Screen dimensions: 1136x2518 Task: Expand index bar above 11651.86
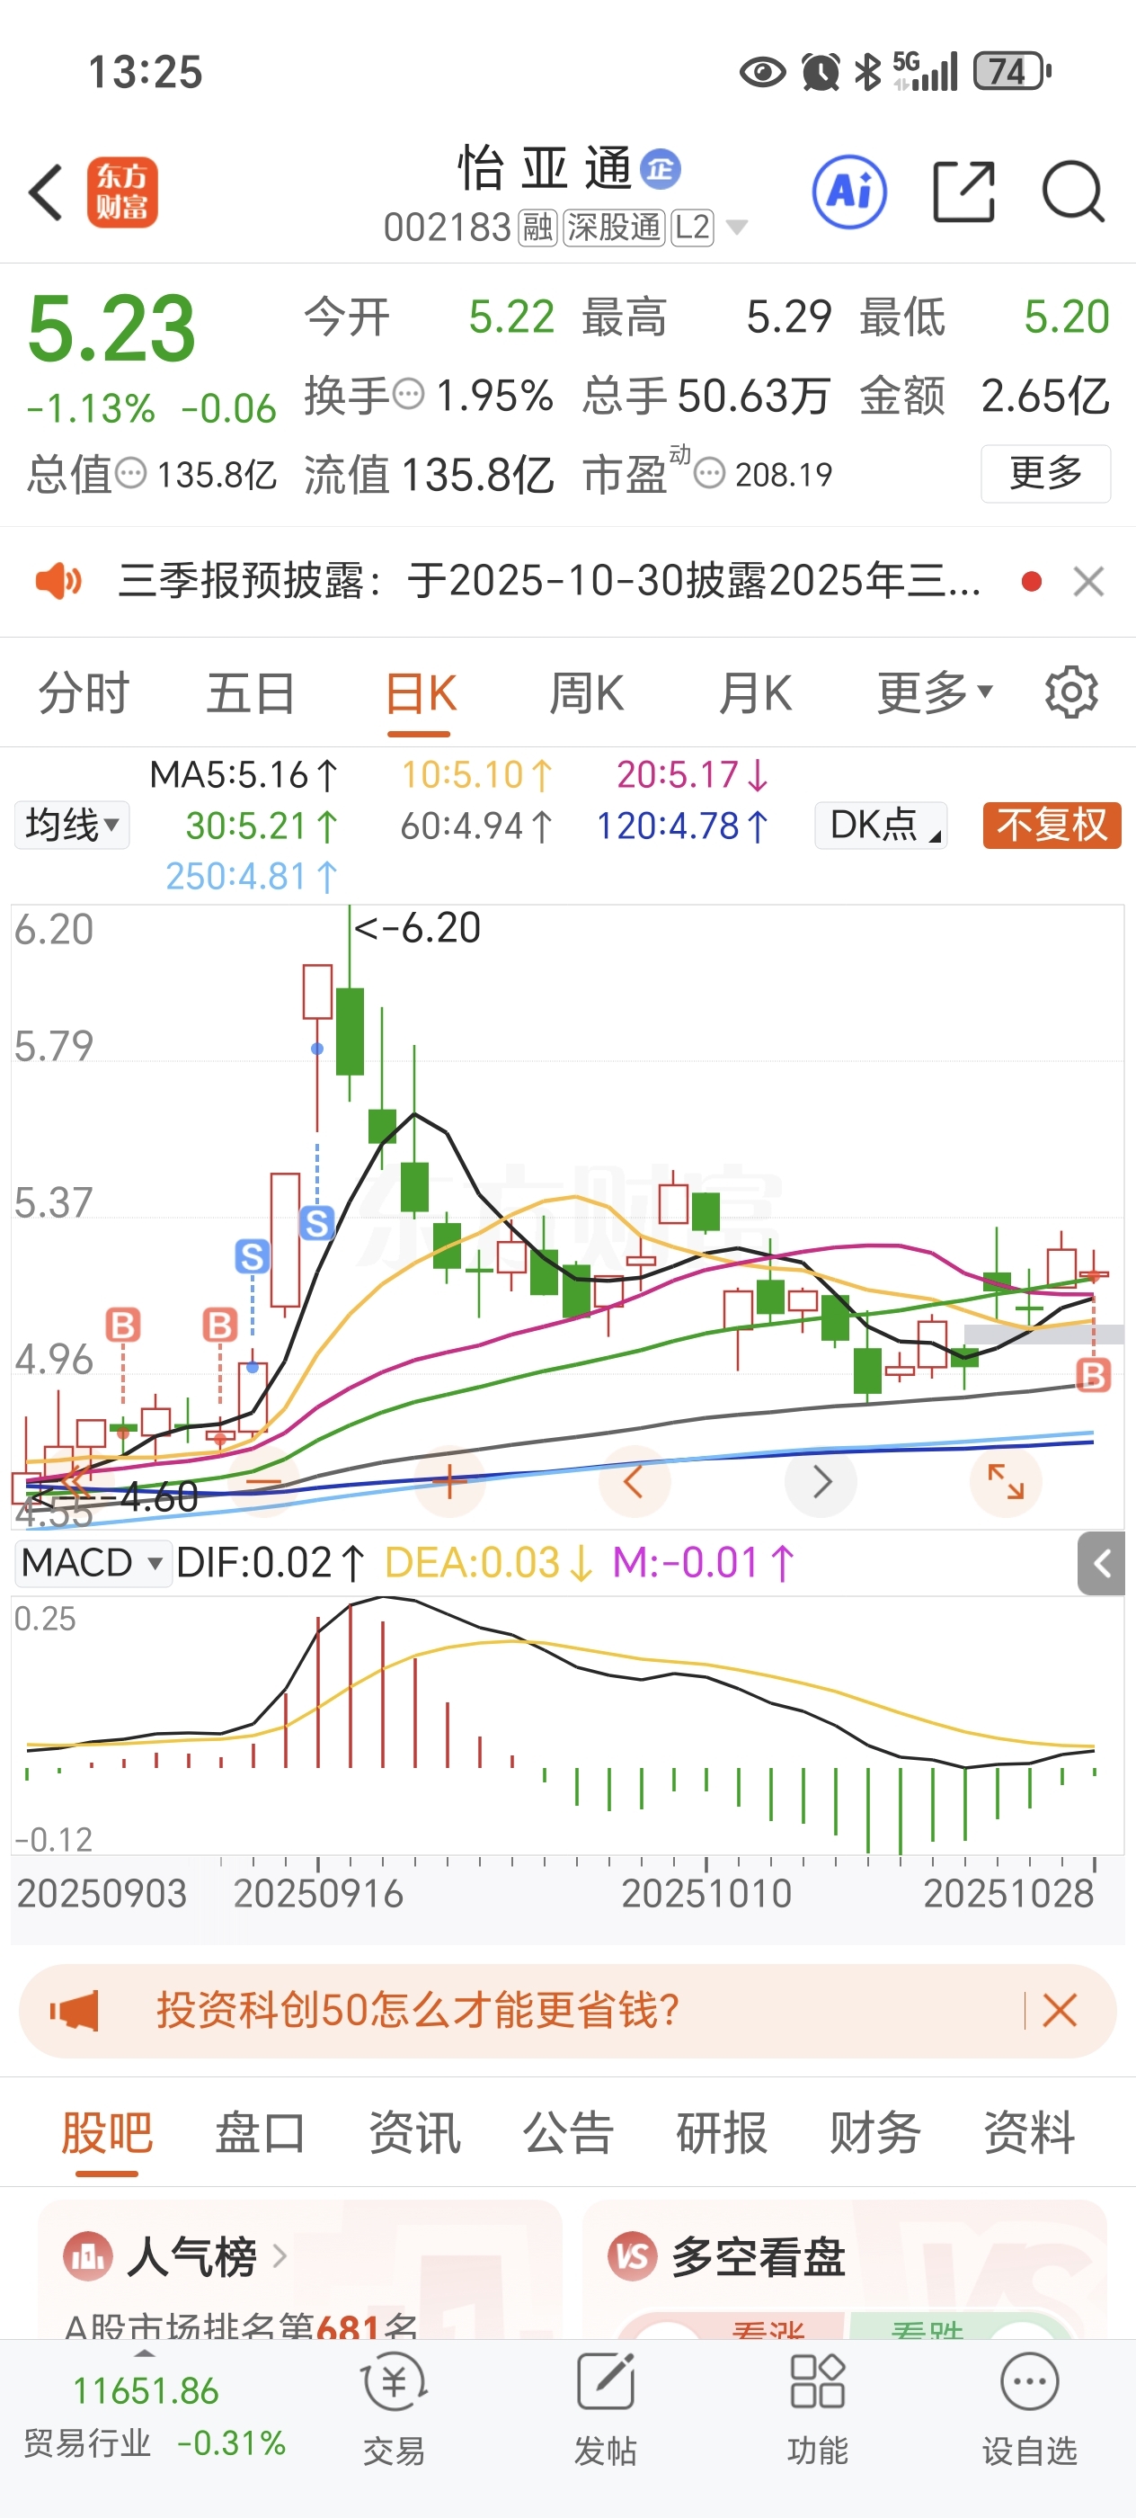click(145, 2353)
